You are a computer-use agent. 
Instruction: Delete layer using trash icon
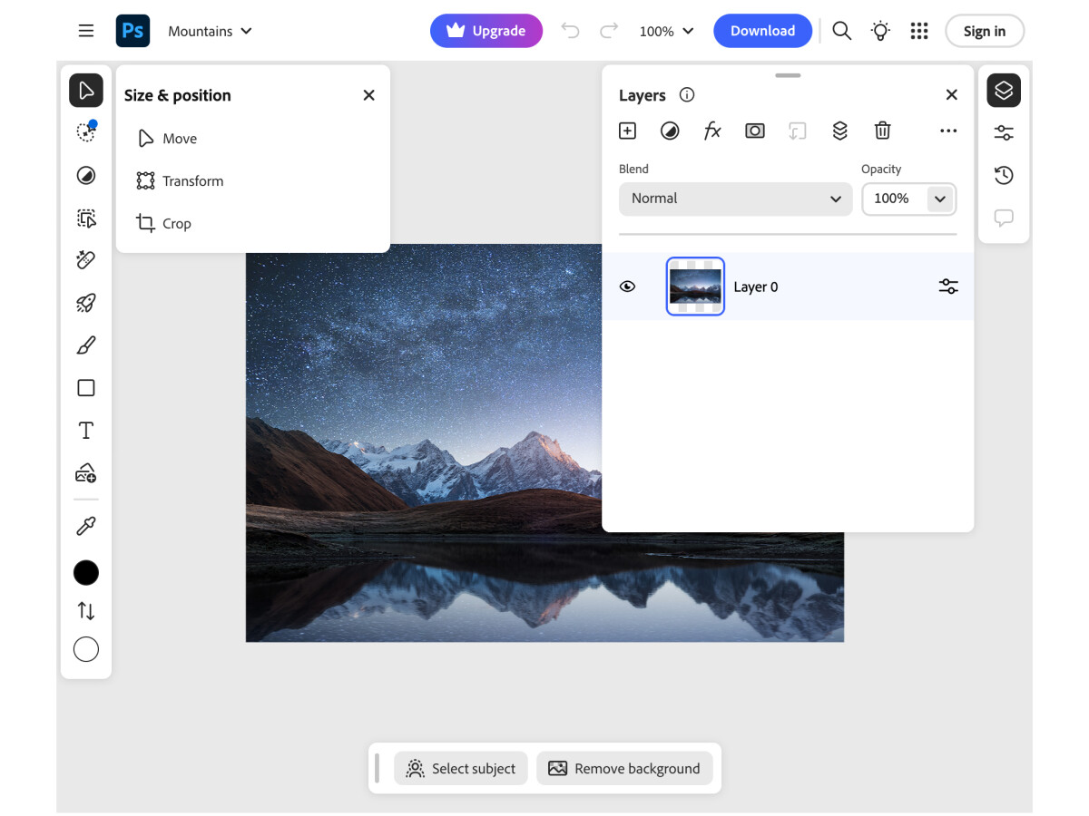pyautogui.click(x=882, y=131)
